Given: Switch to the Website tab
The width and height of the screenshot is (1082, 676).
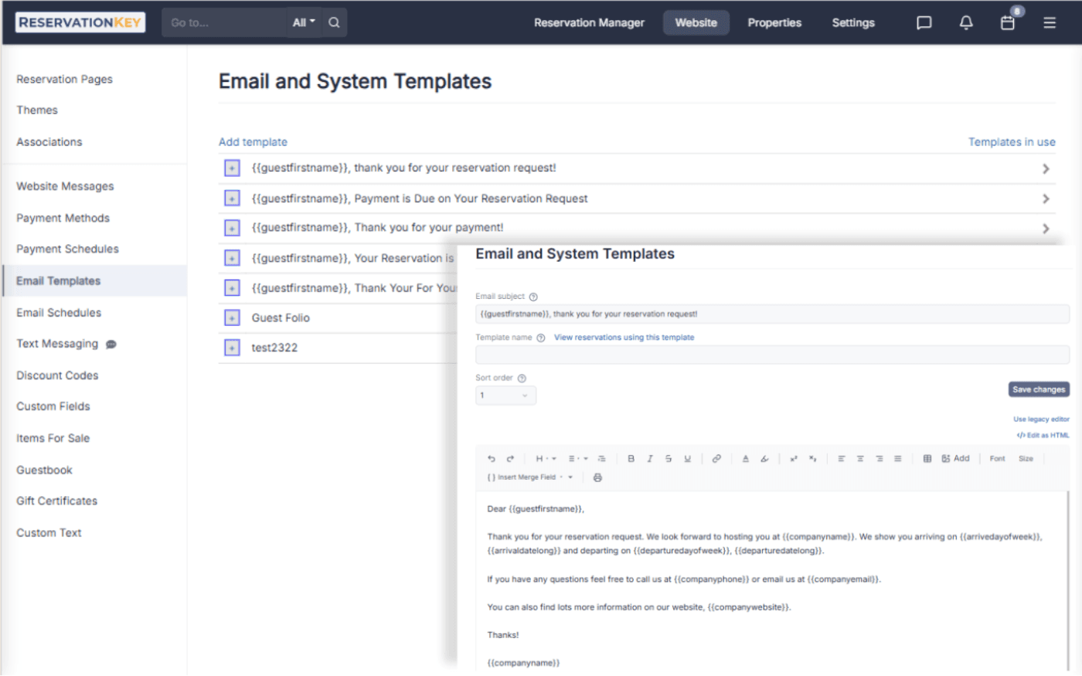Looking at the screenshot, I should (696, 22).
